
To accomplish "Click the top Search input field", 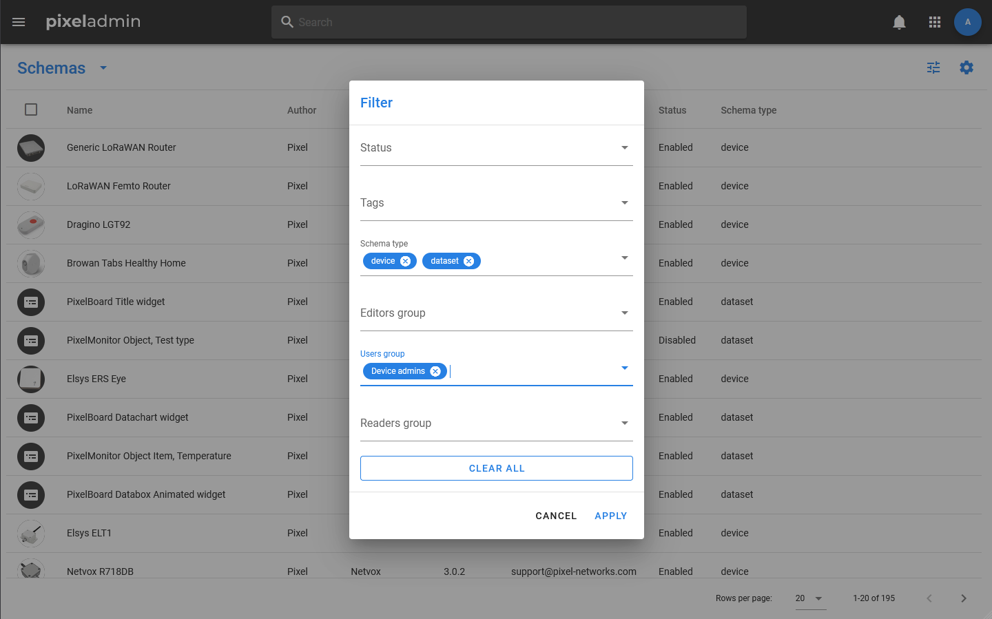I will click(x=508, y=22).
